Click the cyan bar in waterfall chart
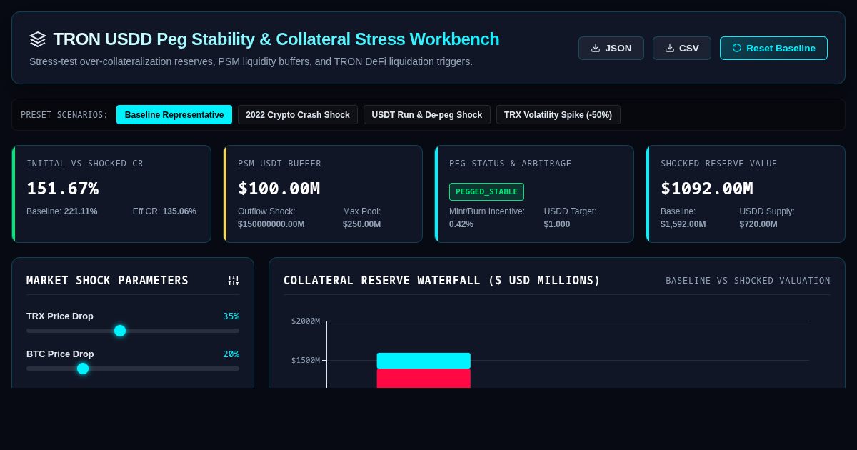Viewport: 857px width, 450px height. 424,361
